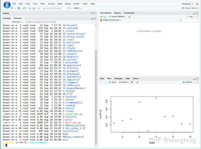This screenshot has height=149, width=201.
Task: Open the recent files dropdown arrow
Action: point(26,8)
